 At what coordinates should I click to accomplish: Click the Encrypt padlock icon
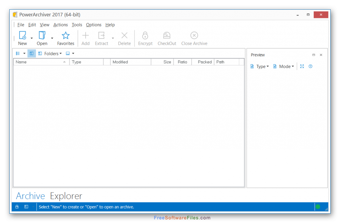coord(145,35)
